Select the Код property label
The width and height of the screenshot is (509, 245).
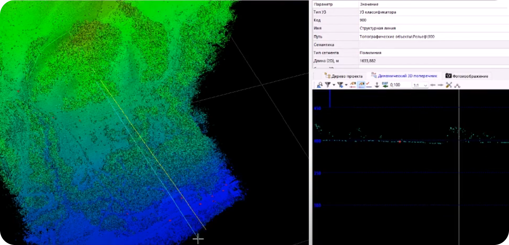point(317,20)
